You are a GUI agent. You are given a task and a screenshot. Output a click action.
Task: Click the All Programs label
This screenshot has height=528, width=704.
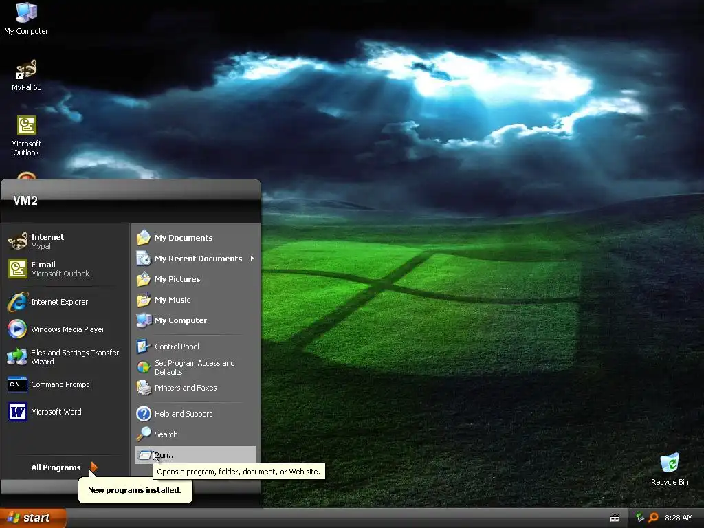[x=56, y=467]
